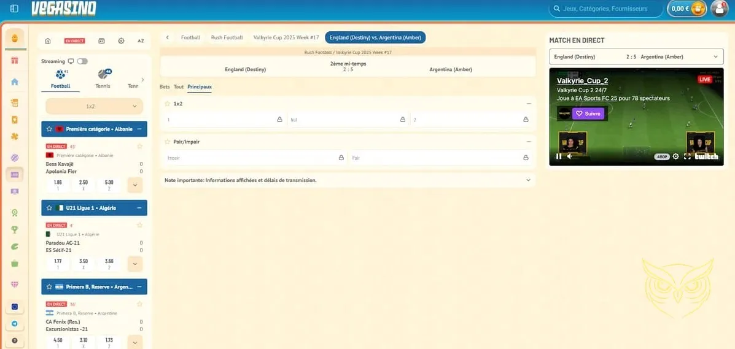Select the Tennis sport tab
The height and width of the screenshot is (349, 735).
click(x=103, y=79)
